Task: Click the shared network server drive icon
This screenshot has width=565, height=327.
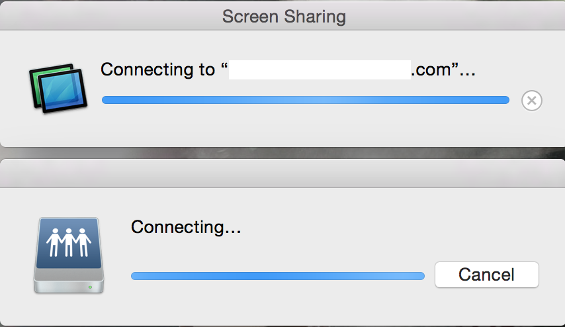Action: tap(69, 256)
